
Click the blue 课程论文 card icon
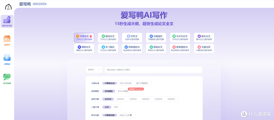[x=79, y=47]
